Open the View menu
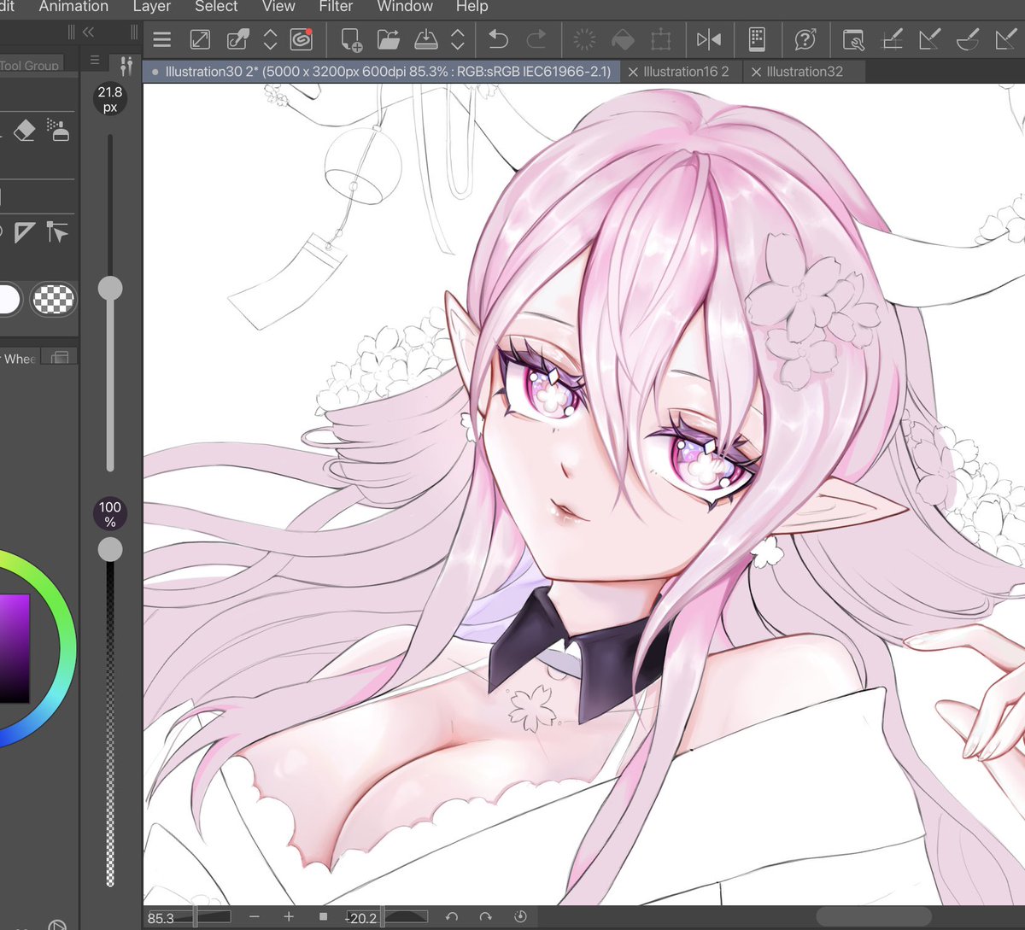Screen dimensions: 1025x930 (278, 7)
